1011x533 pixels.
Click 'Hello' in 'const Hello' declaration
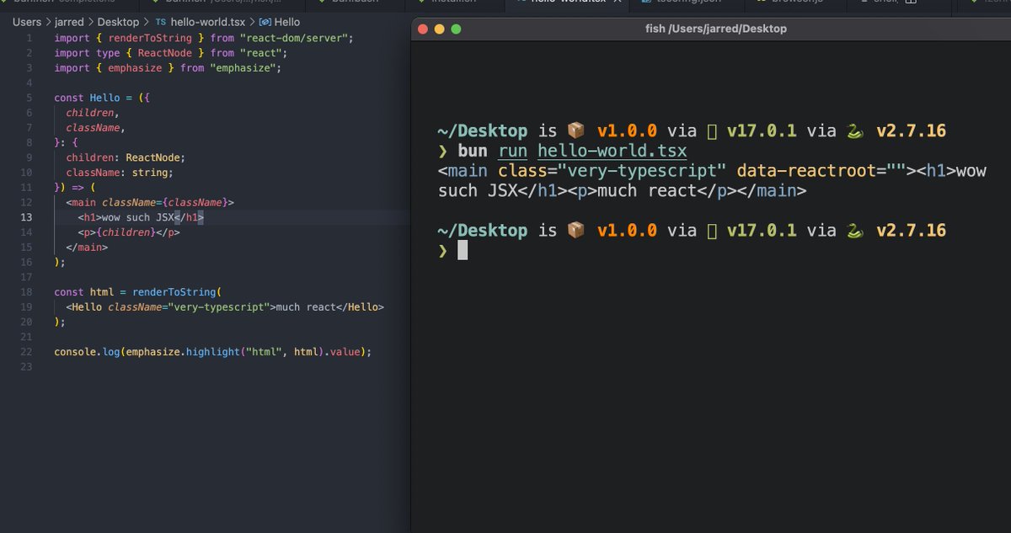coord(105,98)
